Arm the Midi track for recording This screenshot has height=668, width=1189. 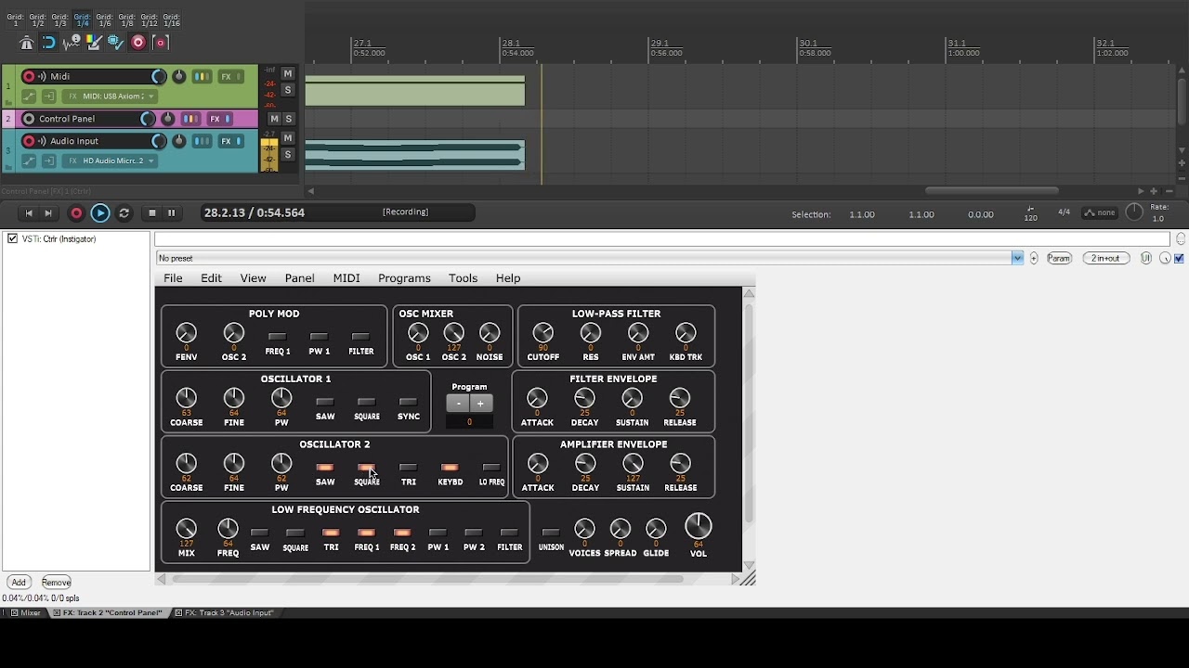29,77
